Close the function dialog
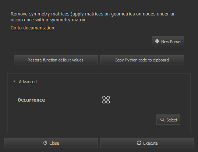This screenshot has height=152, width=198. tap(51, 143)
